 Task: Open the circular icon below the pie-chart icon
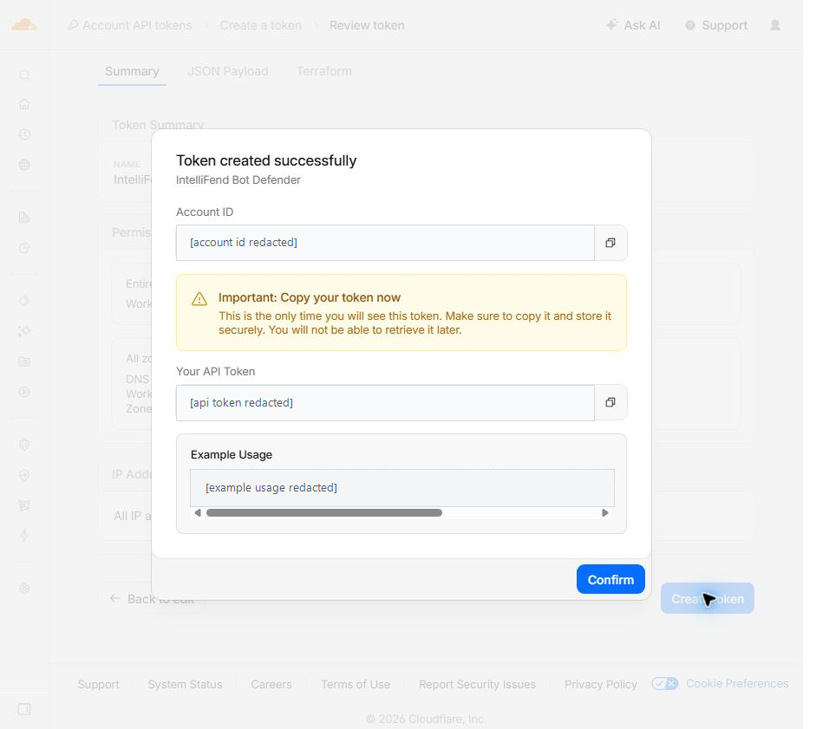pos(24,301)
